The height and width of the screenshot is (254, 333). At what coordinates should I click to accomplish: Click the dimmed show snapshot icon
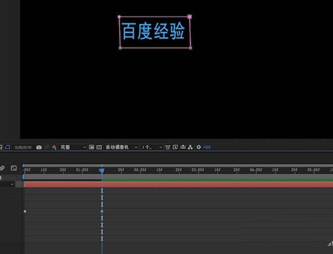47,147
